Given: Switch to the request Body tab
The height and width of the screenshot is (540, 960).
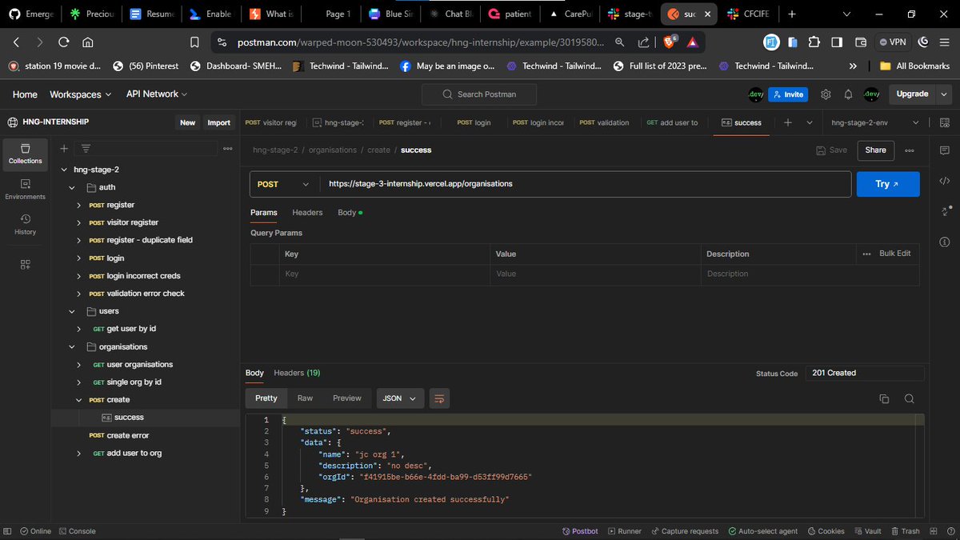Looking at the screenshot, I should pos(350,213).
